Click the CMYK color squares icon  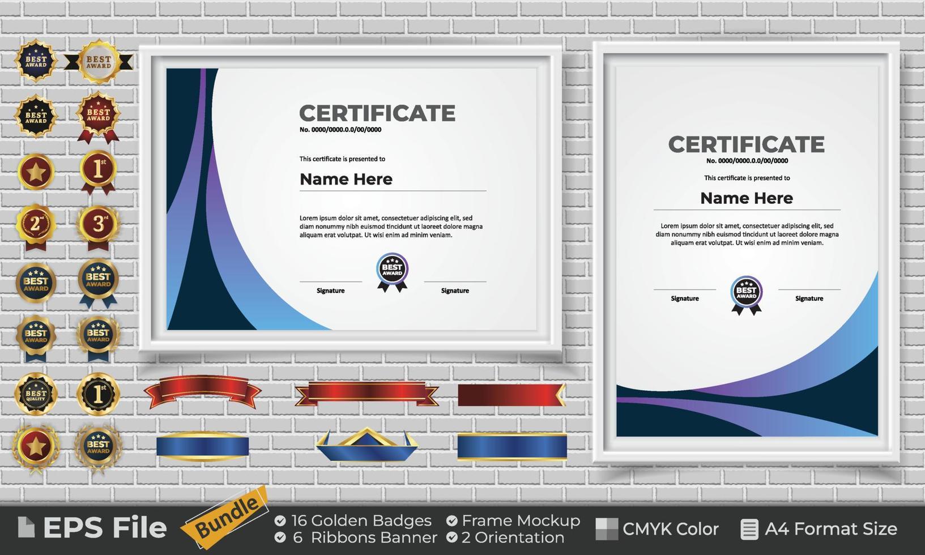(x=607, y=529)
